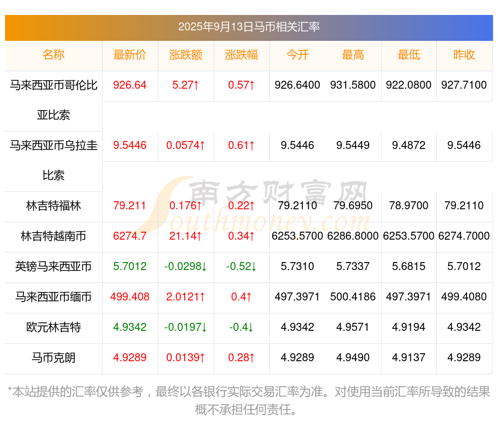The image size is (498, 425).
Task: Select the 马来西亚币哥伦比 row name
Action: 53,85
